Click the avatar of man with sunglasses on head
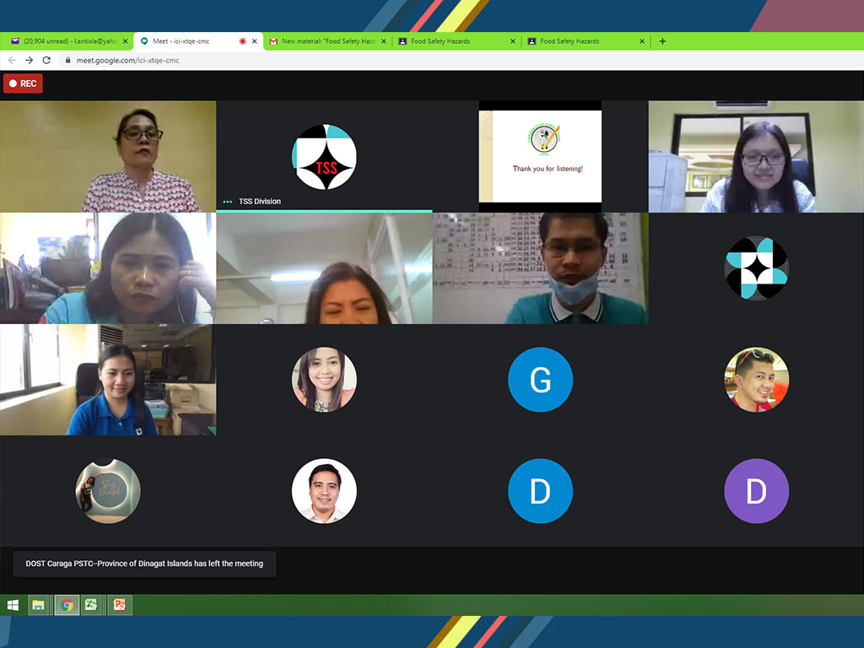The height and width of the screenshot is (648, 864). pyautogui.click(x=756, y=380)
